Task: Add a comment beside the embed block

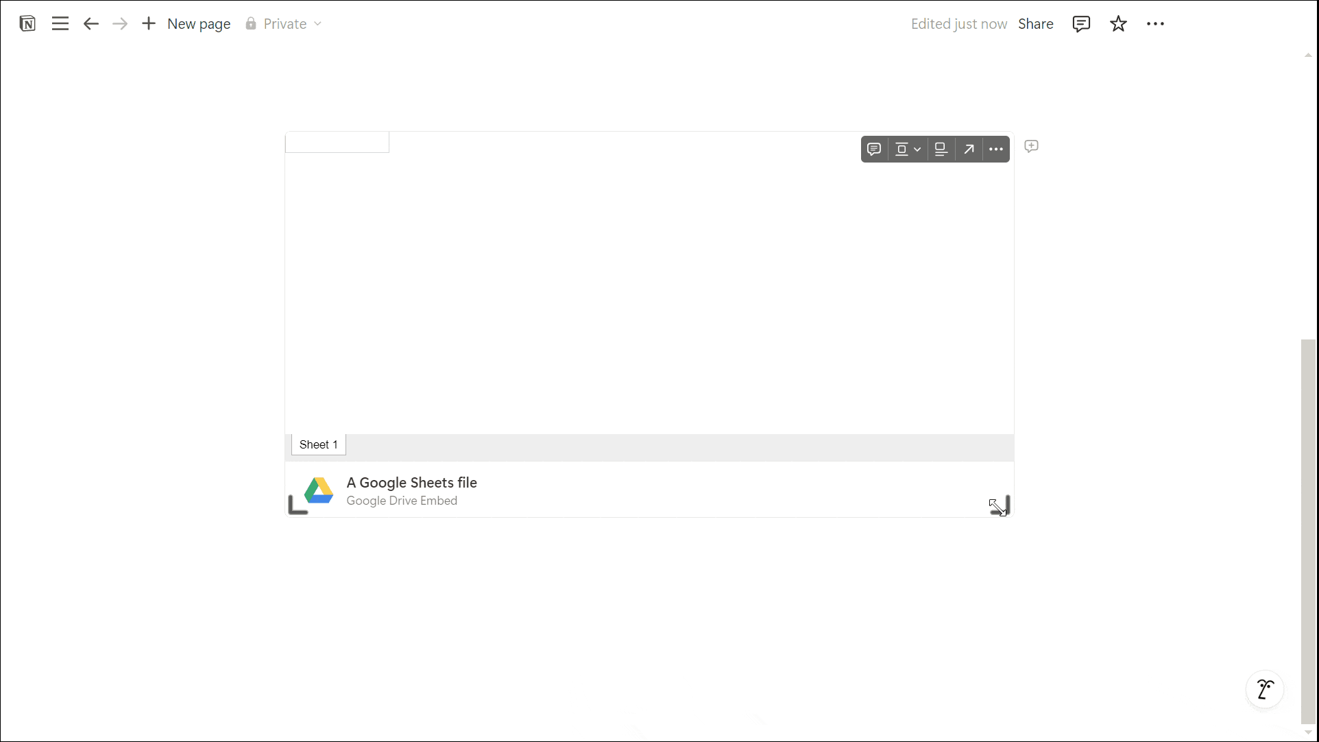Action: [1031, 146]
